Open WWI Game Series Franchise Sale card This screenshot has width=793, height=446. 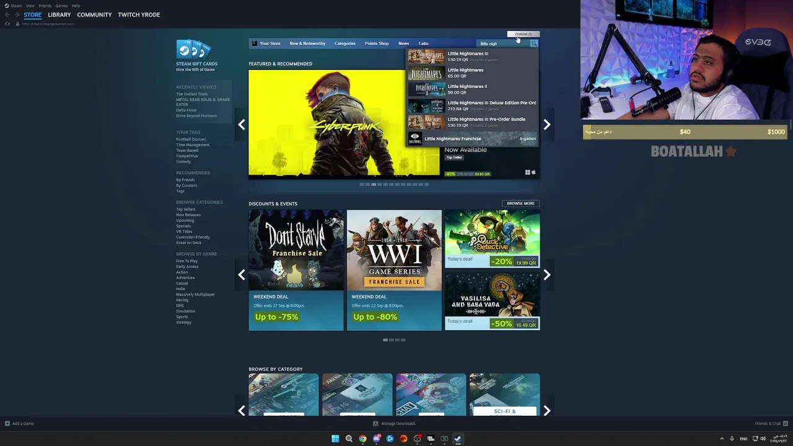394,270
